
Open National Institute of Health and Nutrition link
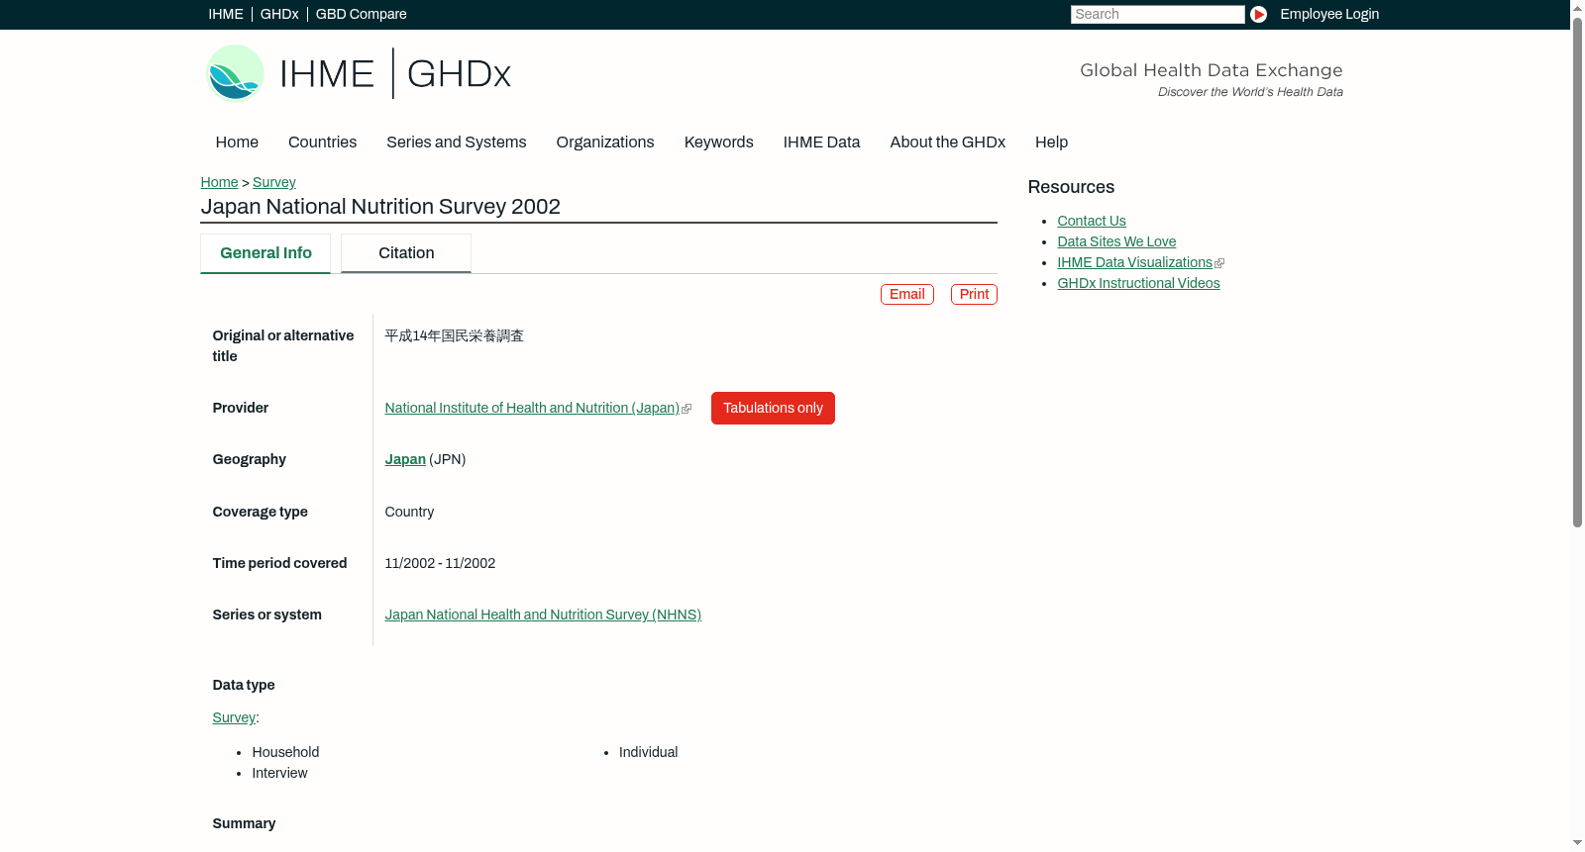click(532, 409)
